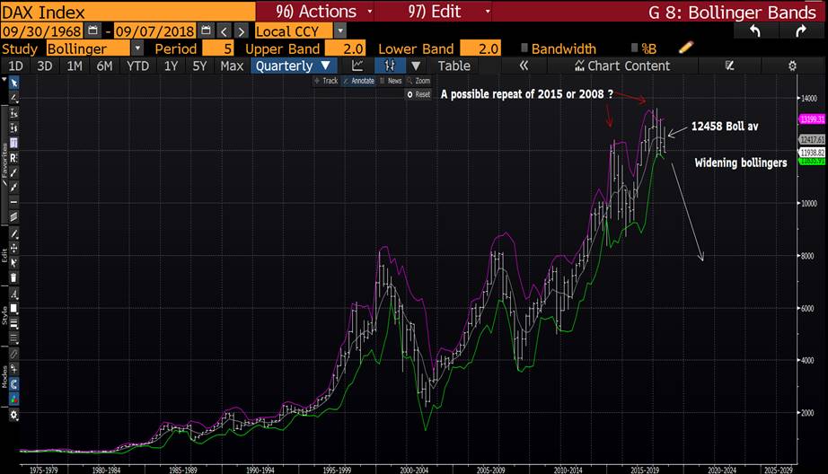The width and height of the screenshot is (828, 474).
Task: Open the Local CCY currency dropdown
Action: 340,31
